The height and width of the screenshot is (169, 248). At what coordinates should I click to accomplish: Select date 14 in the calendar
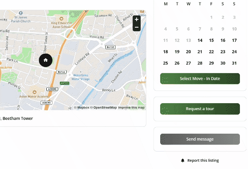(200, 40)
